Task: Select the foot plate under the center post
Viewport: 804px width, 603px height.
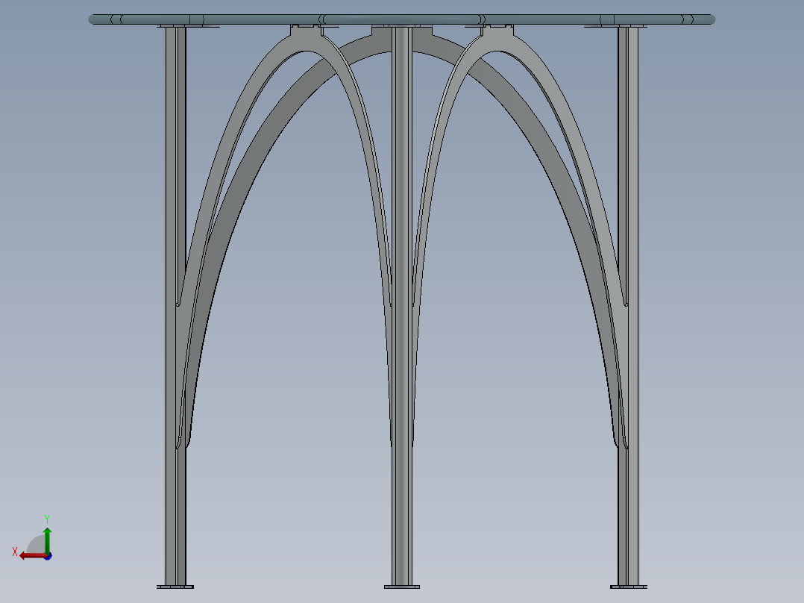Action: tap(401, 587)
